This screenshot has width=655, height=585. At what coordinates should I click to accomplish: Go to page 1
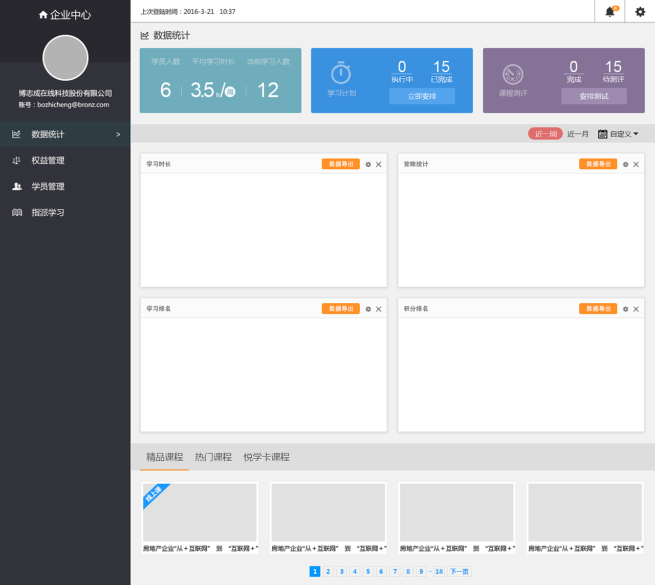pos(315,571)
